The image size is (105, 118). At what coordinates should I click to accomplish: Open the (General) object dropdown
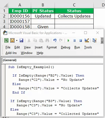(52, 60)
